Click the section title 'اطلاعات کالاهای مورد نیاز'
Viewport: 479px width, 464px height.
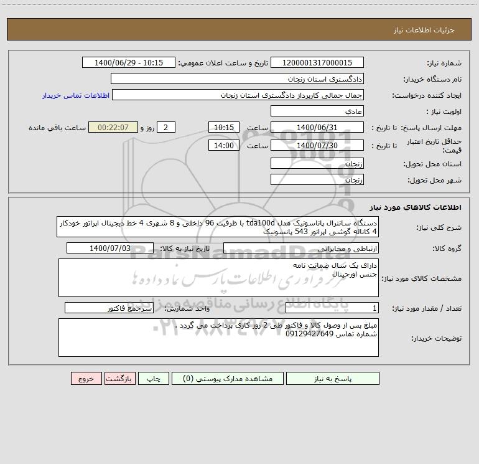(416, 207)
